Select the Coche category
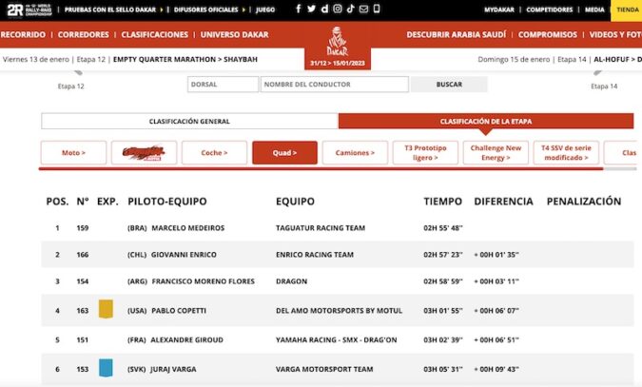The width and height of the screenshot is (642, 387). tap(214, 153)
